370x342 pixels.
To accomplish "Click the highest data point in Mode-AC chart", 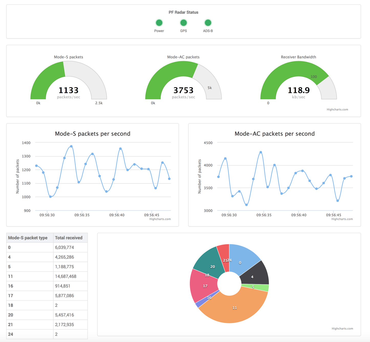I will coord(261,152).
